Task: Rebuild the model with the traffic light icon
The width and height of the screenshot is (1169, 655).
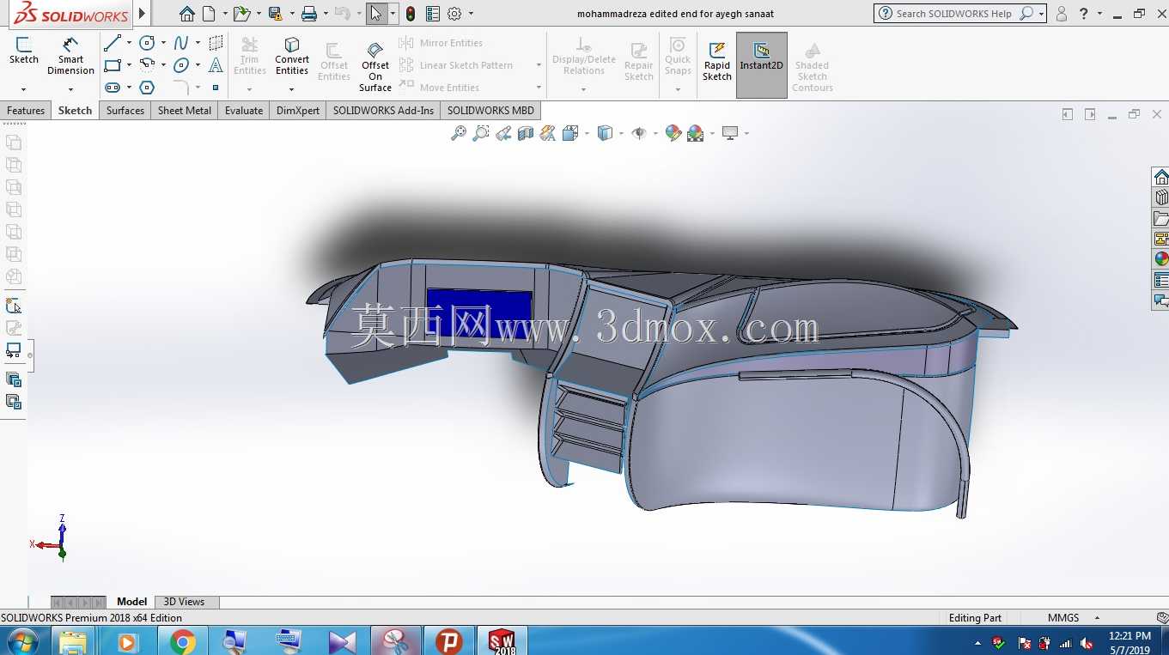Action: 411,14
